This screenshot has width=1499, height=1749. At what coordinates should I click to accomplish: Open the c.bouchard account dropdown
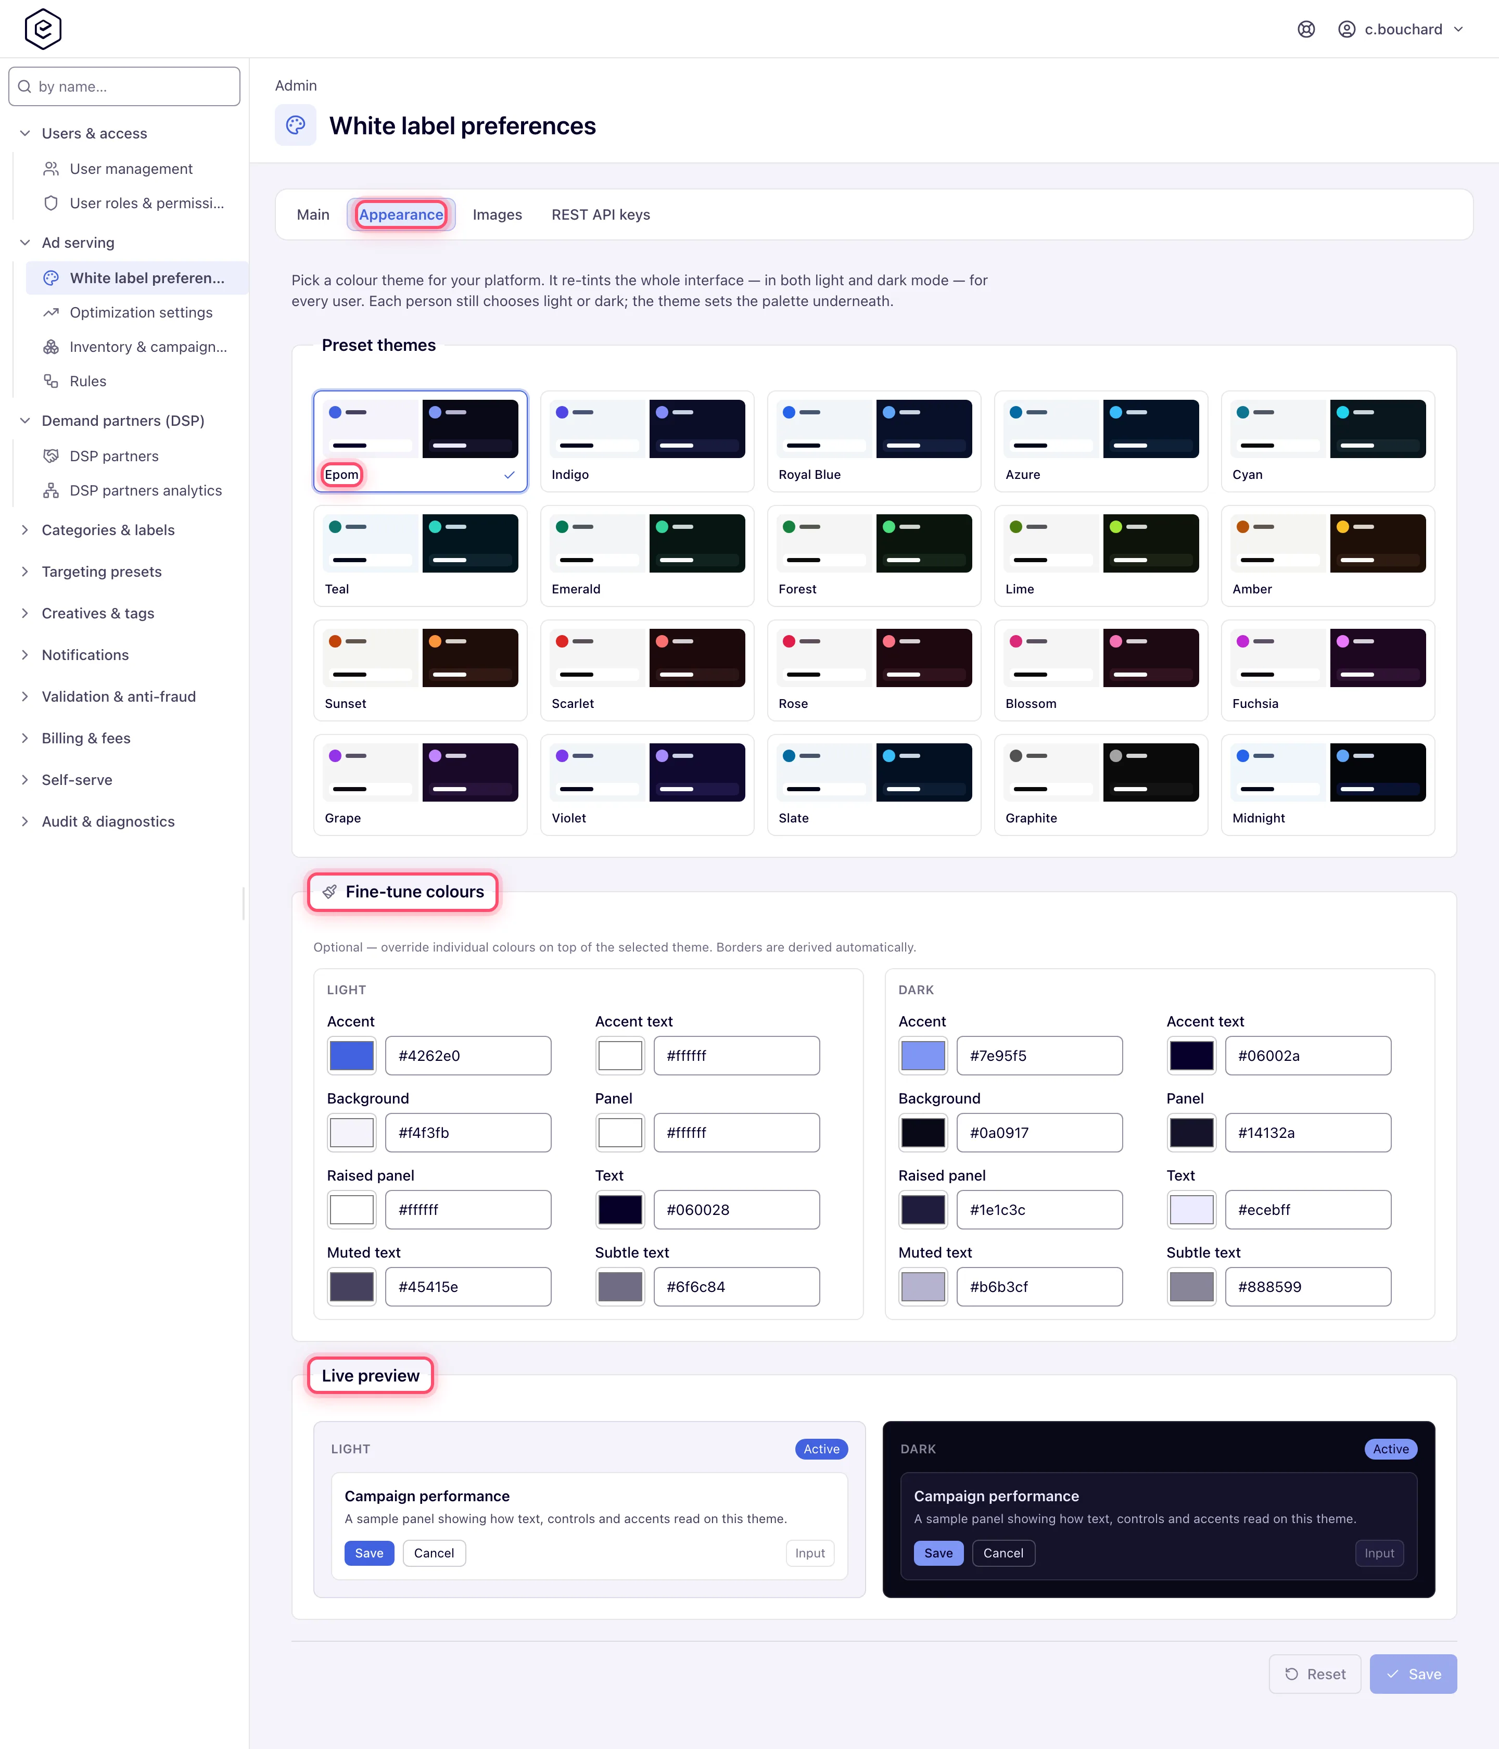1401,30
